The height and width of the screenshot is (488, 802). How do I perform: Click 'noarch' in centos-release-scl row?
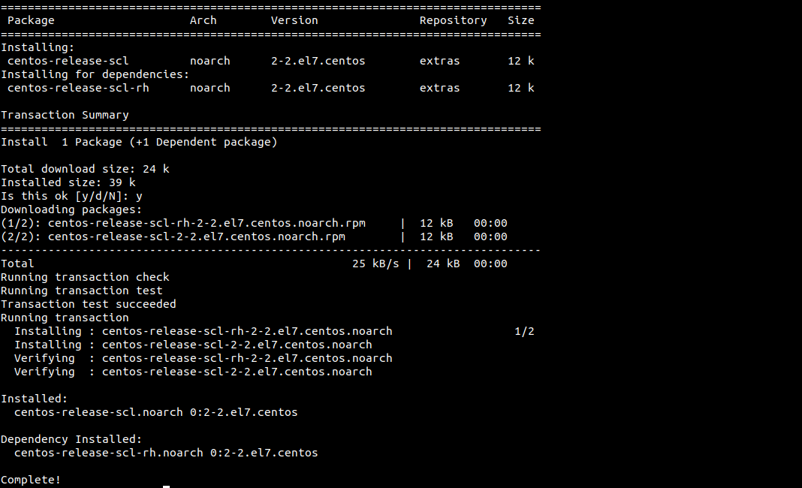(x=210, y=61)
